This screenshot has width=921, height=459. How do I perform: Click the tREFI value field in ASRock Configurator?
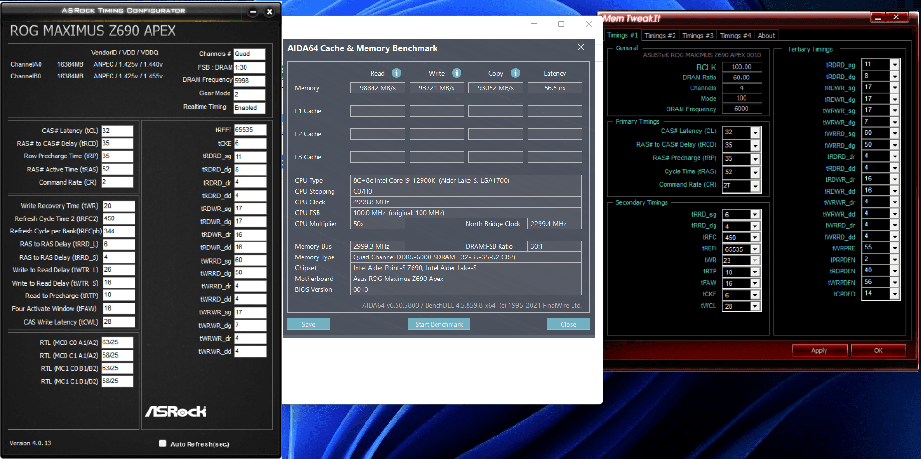point(250,130)
